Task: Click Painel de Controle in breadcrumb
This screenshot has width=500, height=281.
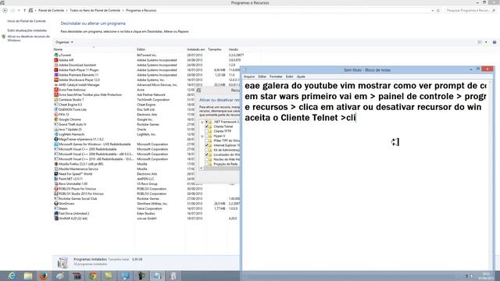Action: coord(51,10)
